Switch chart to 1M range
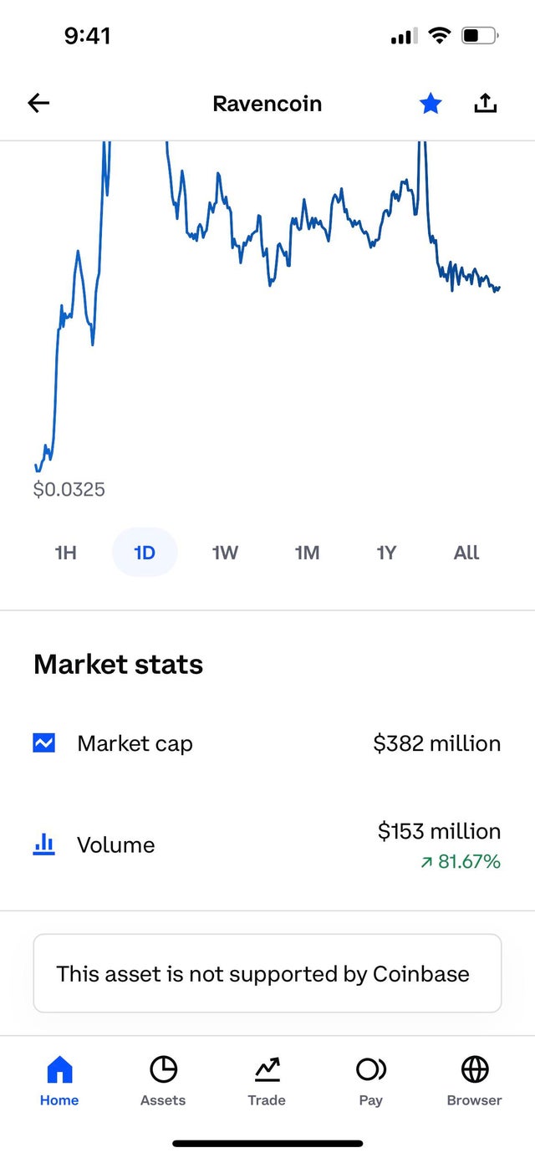 point(307,553)
